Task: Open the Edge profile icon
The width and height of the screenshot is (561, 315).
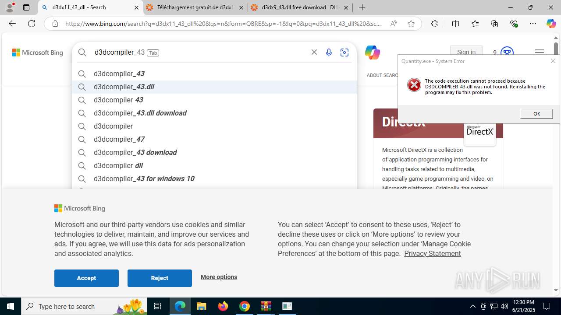Action: point(10,7)
